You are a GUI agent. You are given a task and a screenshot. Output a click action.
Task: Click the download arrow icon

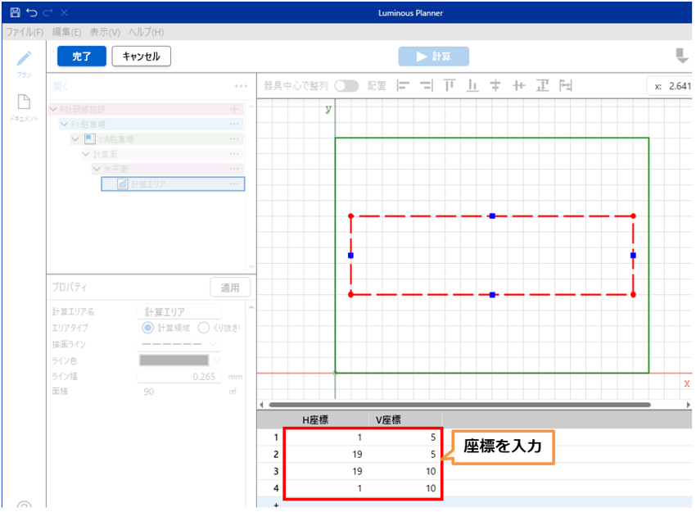click(x=681, y=56)
